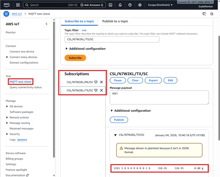Click the Export button
The width and height of the screenshot is (220, 177).
(153, 80)
